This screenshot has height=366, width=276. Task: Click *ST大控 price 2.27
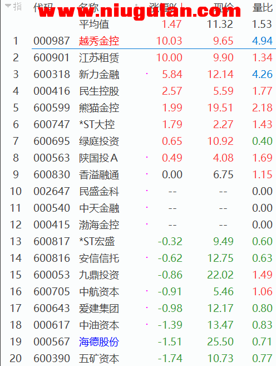pyautogui.click(x=223, y=124)
